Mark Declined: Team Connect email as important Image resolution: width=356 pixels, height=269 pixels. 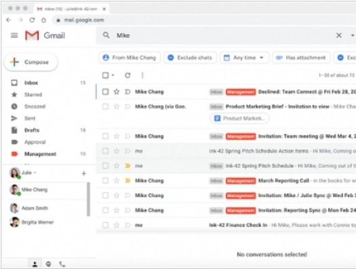[x=127, y=92]
